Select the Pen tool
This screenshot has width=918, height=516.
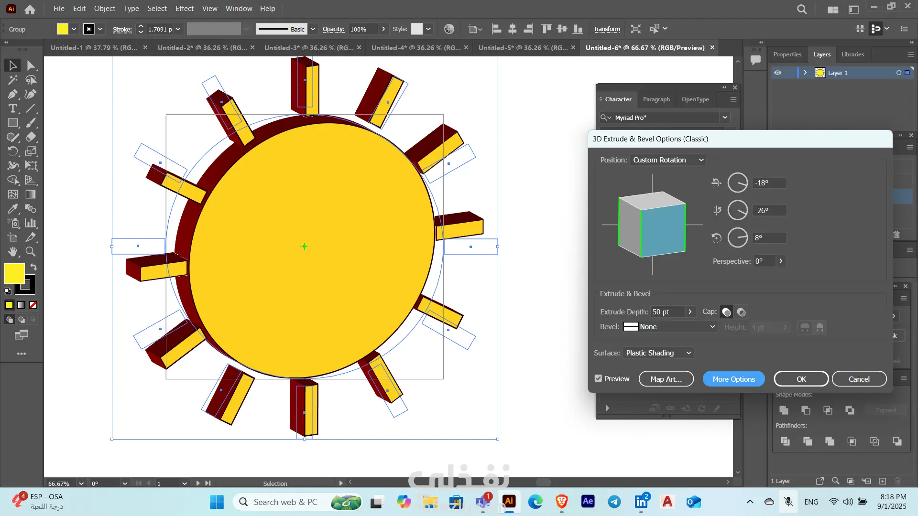(13, 94)
